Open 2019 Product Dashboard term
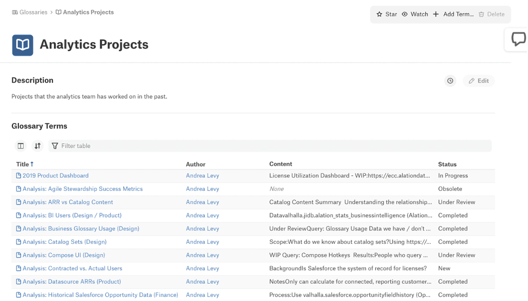Screen dimensions: 528x301 tap(55, 175)
